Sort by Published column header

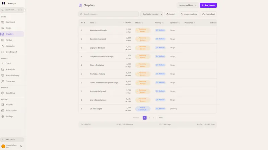tap(190, 22)
